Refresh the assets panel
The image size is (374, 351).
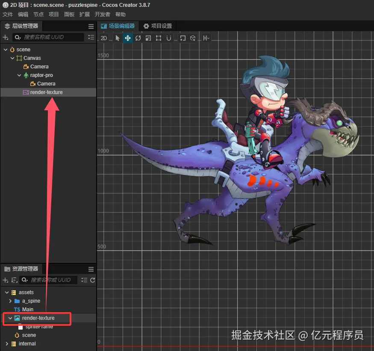click(93, 280)
